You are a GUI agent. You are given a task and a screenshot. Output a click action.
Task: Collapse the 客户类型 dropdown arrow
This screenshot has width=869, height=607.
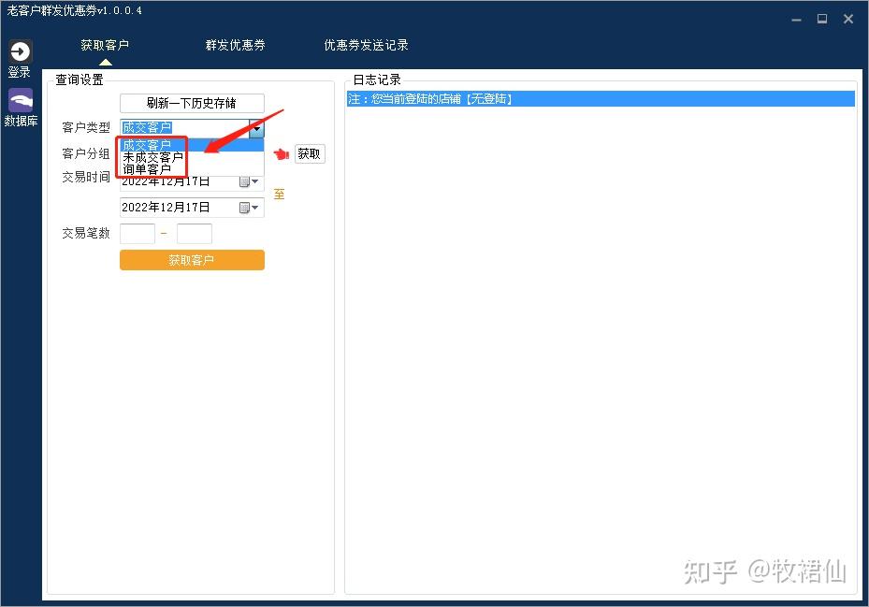[256, 128]
